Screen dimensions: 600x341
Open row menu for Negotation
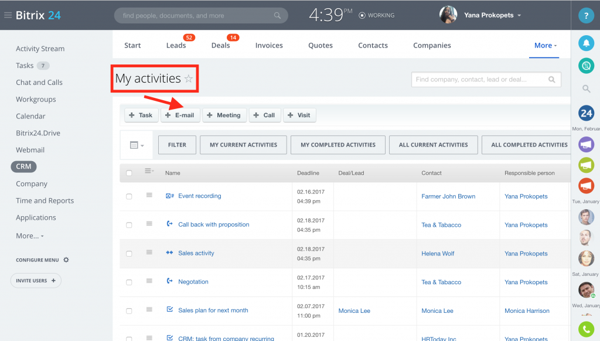click(x=149, y=281)
